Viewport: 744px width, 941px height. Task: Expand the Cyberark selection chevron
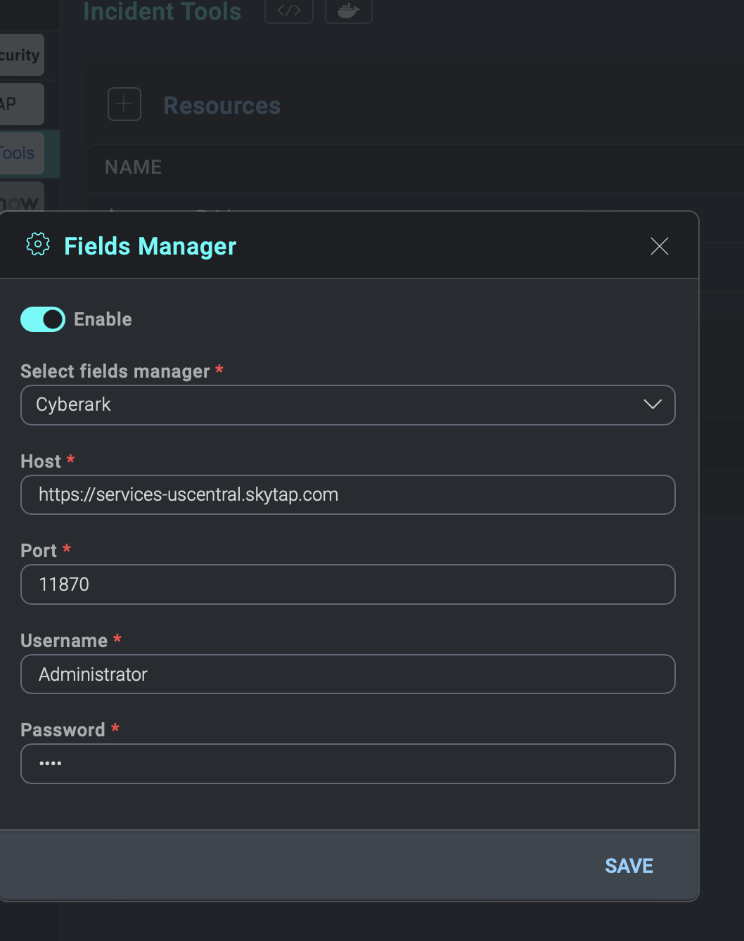[652, 404]
